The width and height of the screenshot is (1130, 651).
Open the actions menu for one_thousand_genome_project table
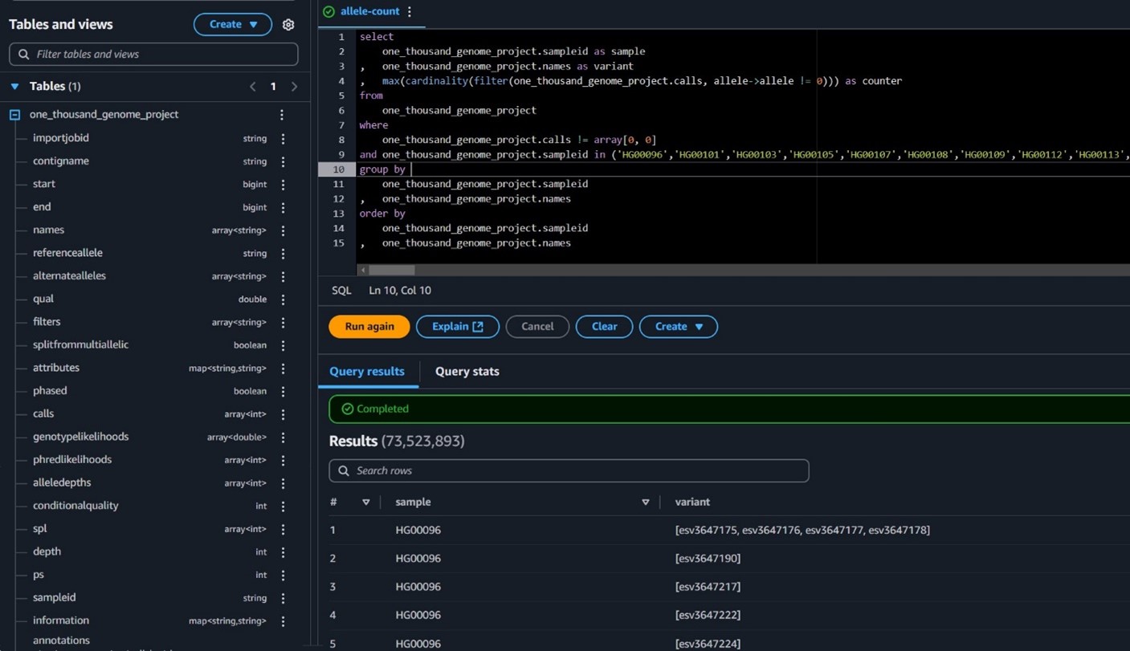coord(282,114)
